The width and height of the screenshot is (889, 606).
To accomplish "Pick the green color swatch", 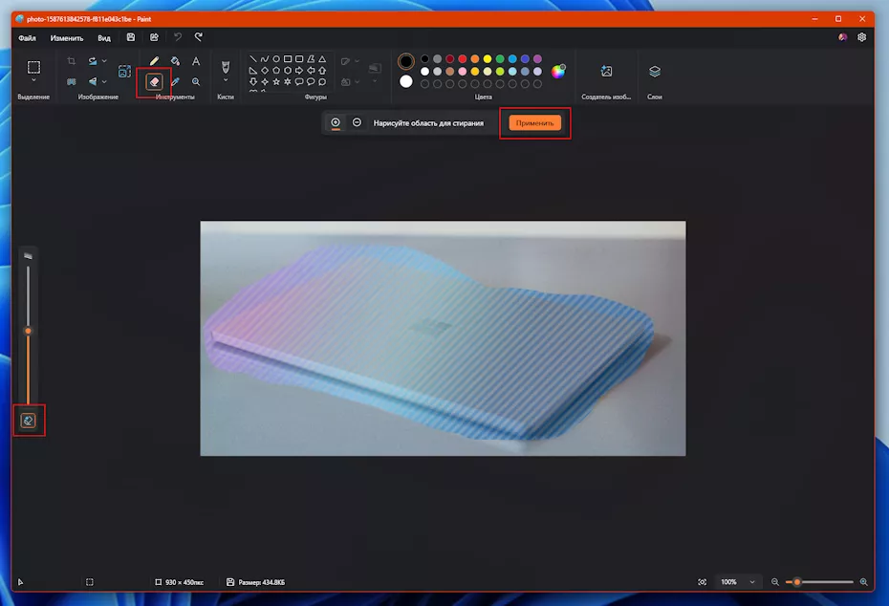I will point(500,59).
